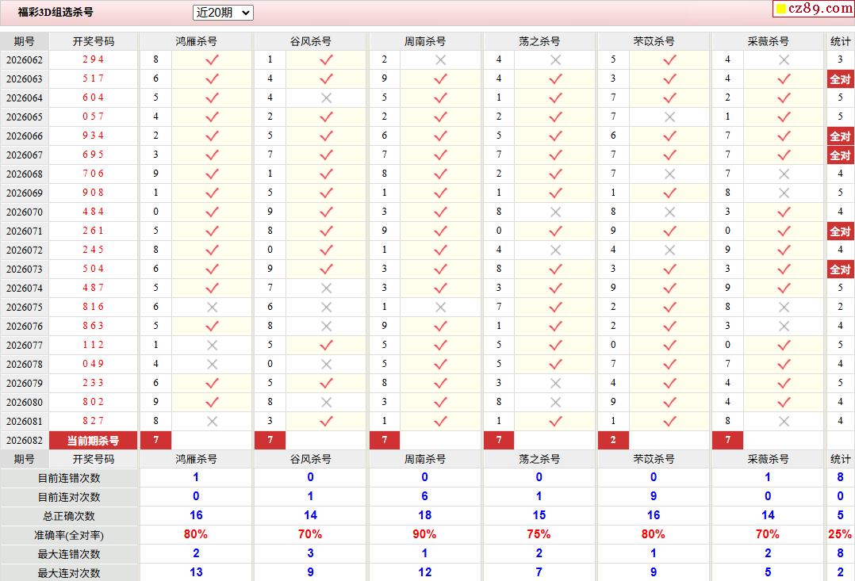Viewport: 855px width, 581px height.
Task: Open the 近20期 period dropdown
Action: click(x=223, y=13)
